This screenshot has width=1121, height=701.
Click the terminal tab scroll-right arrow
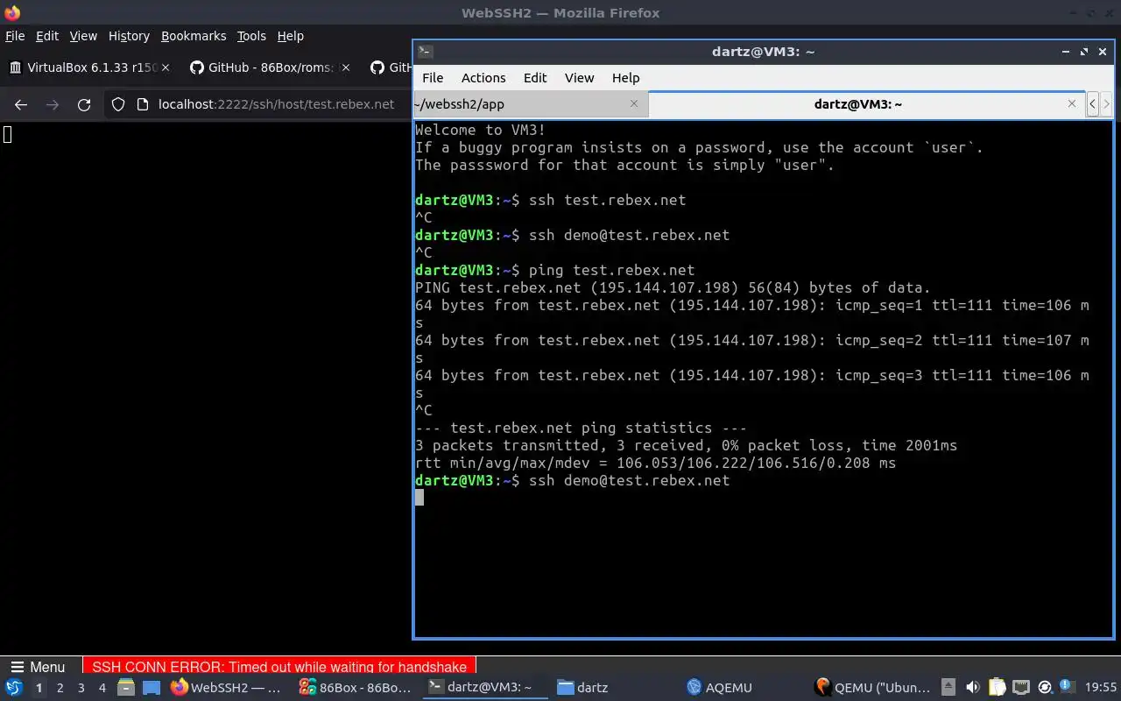[x=1106, y=104]
